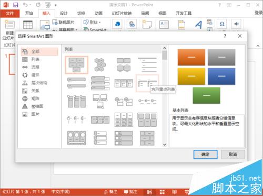Viewport: 263px width, 196px height.
Task: Click the Header and Footer icon
Action: coord(181,25)
